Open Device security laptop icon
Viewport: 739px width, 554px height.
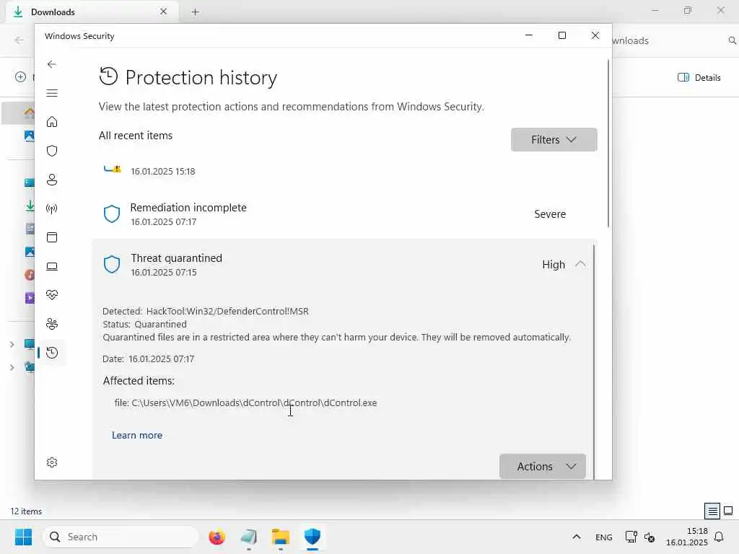(52, 266)
